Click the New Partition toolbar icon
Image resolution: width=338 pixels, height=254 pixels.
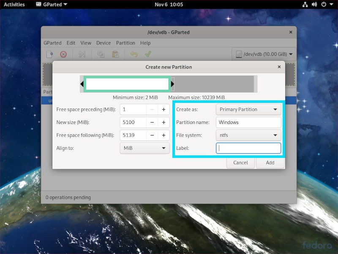50,54
